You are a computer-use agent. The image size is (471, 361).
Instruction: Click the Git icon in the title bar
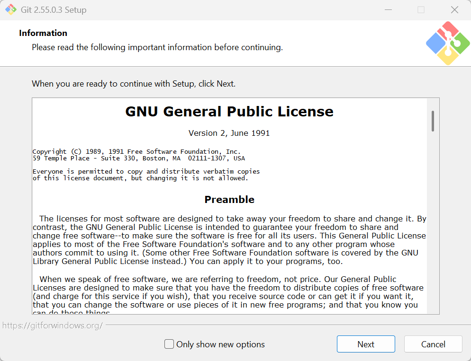[x=11, y=9]
